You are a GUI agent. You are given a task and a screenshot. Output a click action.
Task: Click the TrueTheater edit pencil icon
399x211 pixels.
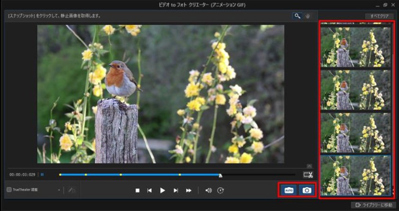pyautogui.click(x=72, y=190)
